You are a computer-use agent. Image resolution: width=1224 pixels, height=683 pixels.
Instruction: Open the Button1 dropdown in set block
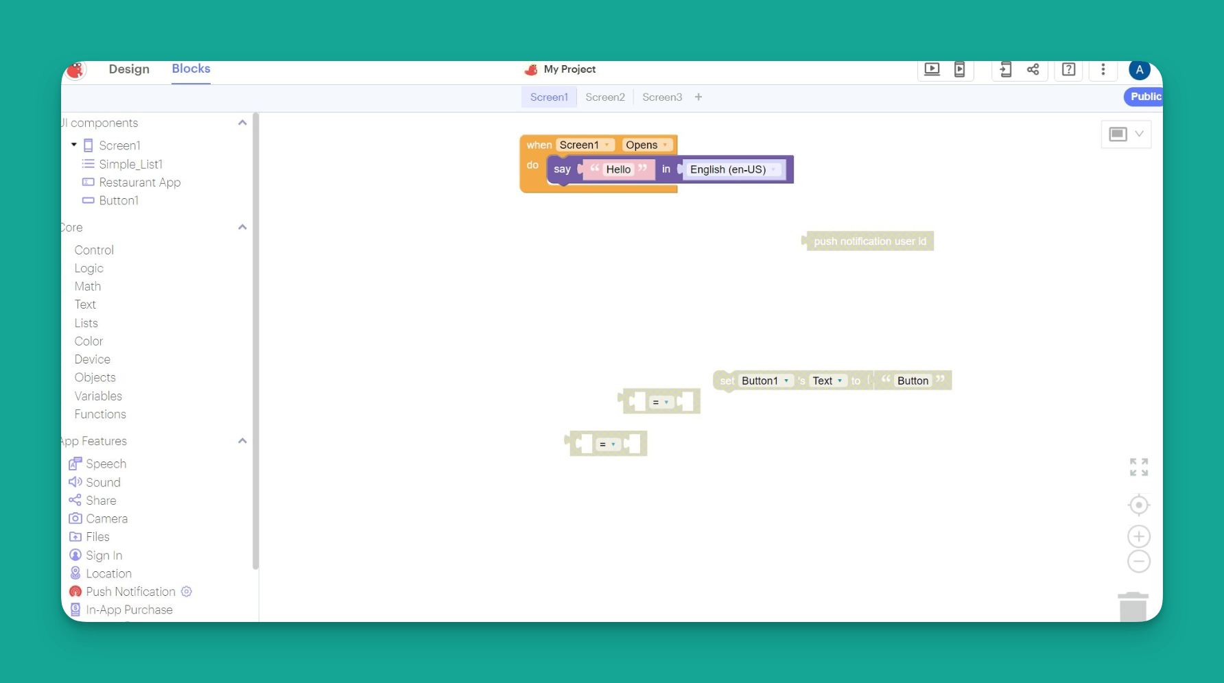pyautogui.click(x=765, y=381)
